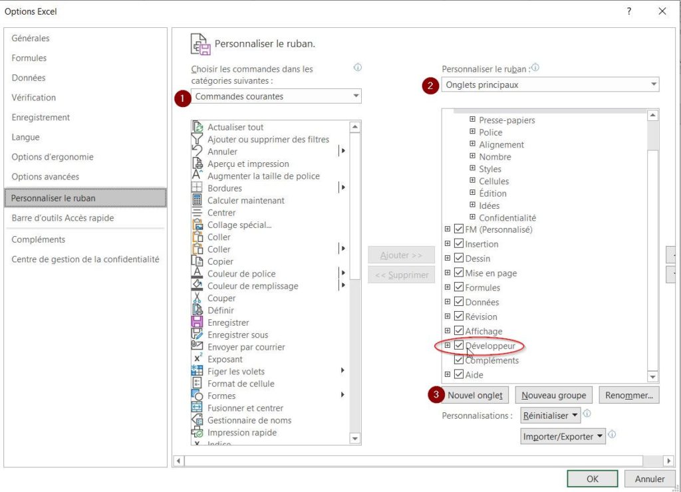Toggle the Dessin tab checkbox
The height and width of the screenshot is (492, 681).
click(459, 258)
